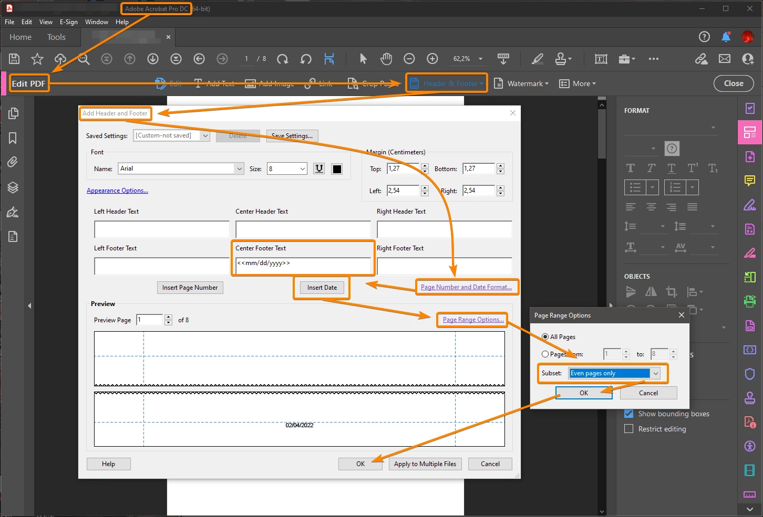763x517 pixels.
Task: Select the All Pages radio button
Action: (545, 336)
